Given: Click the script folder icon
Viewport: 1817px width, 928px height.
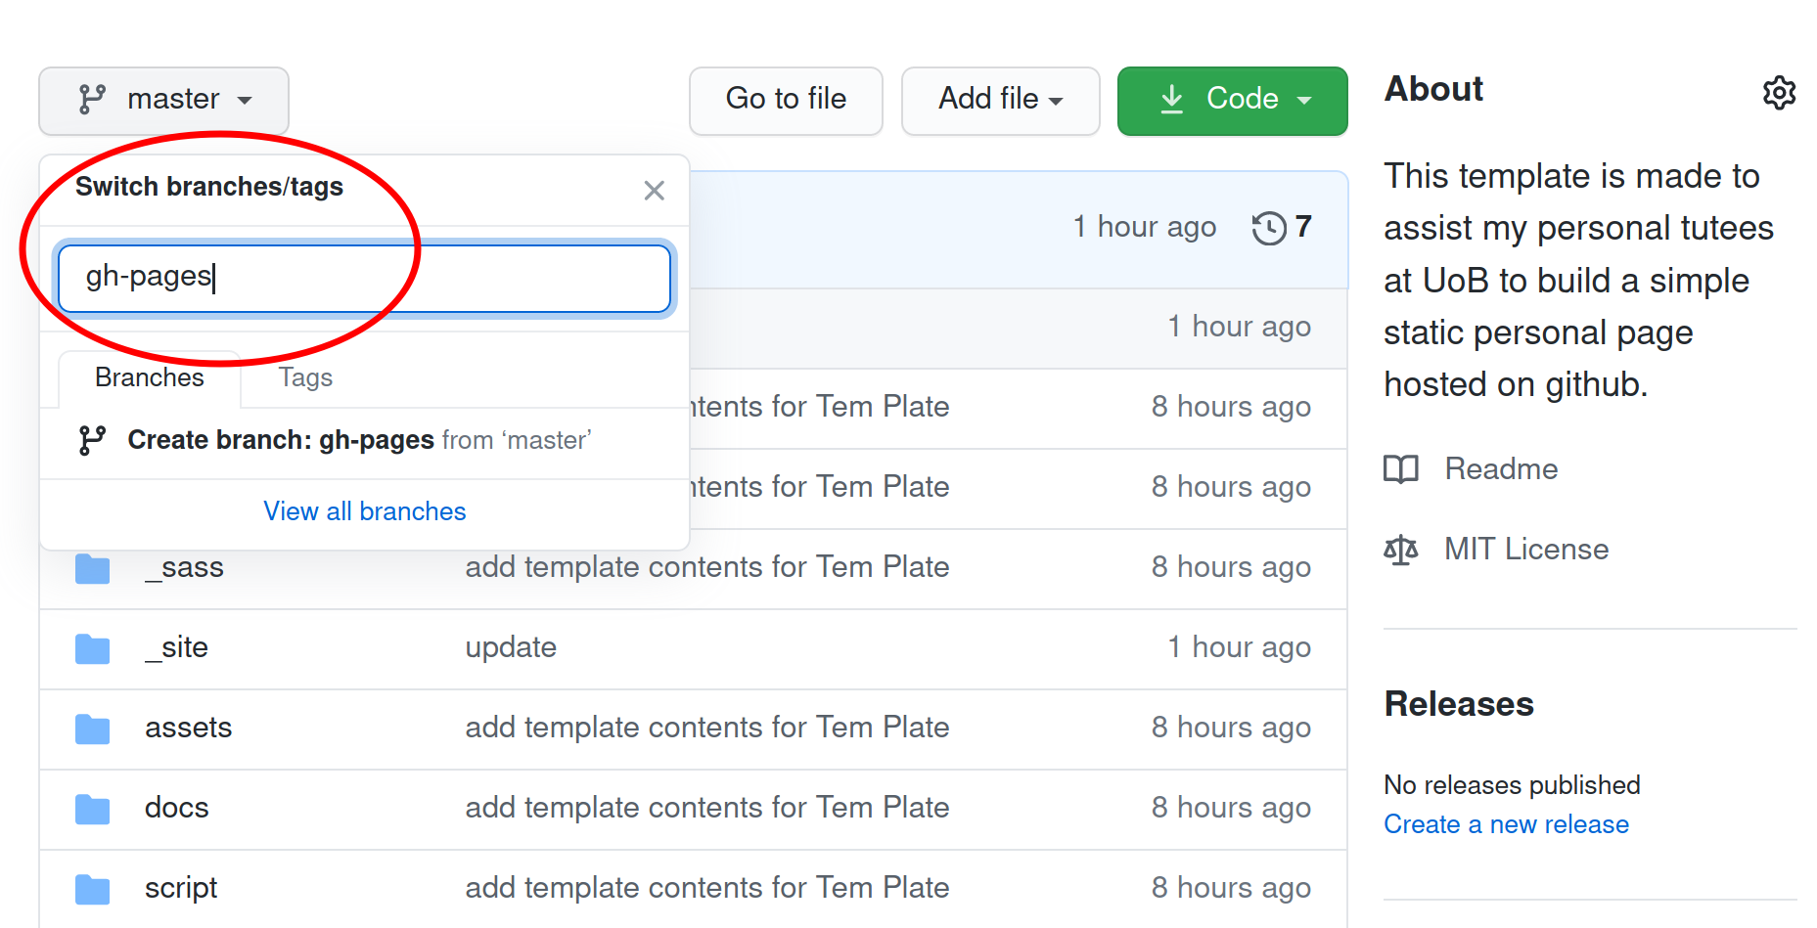Looking at the screenshot, I should (x=93, y=889).
